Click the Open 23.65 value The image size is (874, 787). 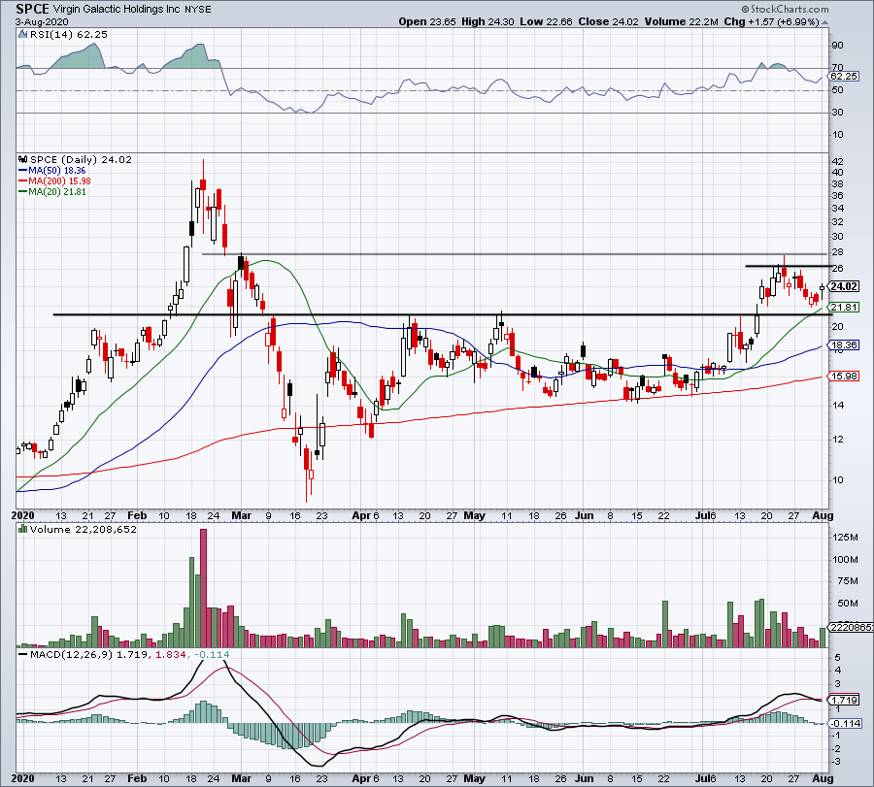click(427, 21)
